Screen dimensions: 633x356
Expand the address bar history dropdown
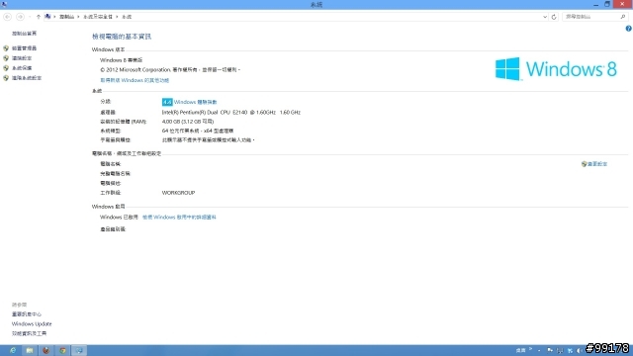pyautogui.click(x=545, y=17)
